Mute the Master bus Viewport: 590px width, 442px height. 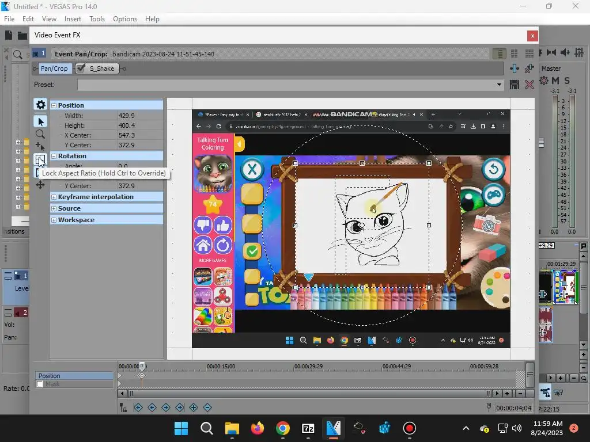tap(555, 81)
